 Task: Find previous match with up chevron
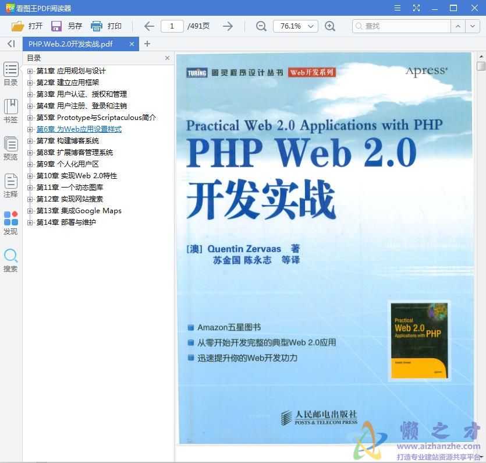(x=458, y=26)
